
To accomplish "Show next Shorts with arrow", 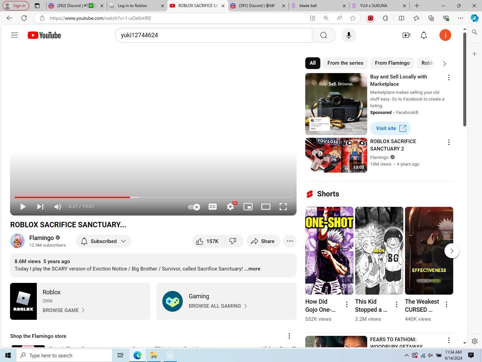I will (452, 251).
